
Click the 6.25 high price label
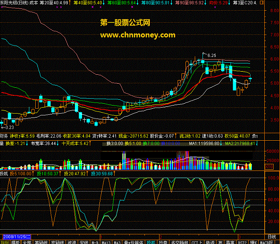click(212, 56)
